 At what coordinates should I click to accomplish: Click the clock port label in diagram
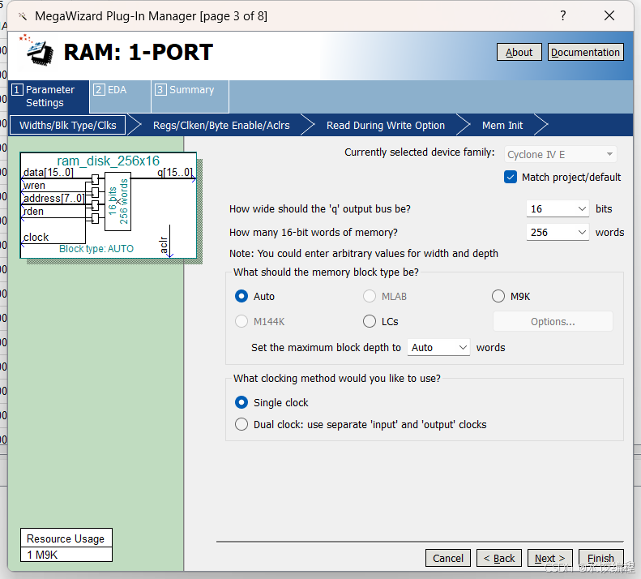click(x=36, y=238)
